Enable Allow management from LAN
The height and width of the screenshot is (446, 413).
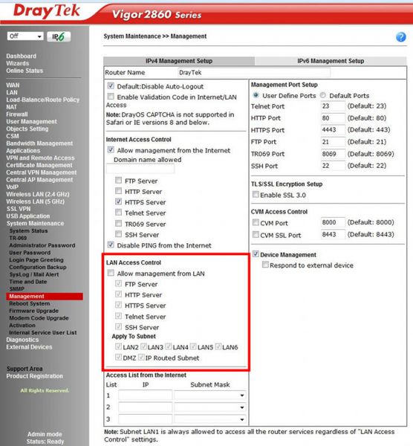[x=111, y=273]
